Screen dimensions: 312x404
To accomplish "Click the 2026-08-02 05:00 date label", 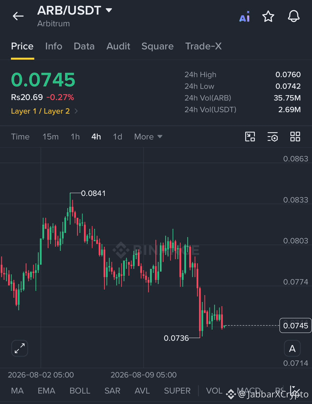I will pos(41,375).
